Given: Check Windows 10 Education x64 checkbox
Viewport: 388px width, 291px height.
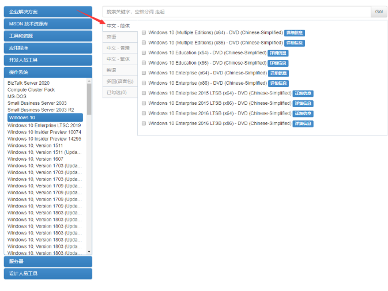Looking at the screenshot, I should pyautogui.click(x=144, y=53).
